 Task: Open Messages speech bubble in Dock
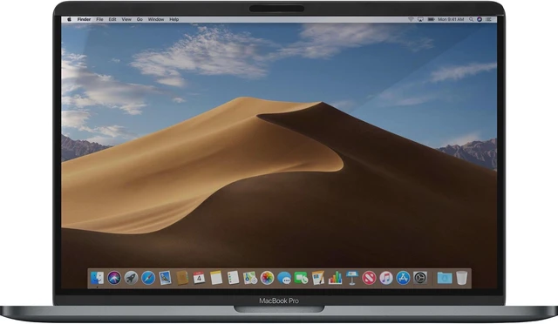[x=284, y=278]
